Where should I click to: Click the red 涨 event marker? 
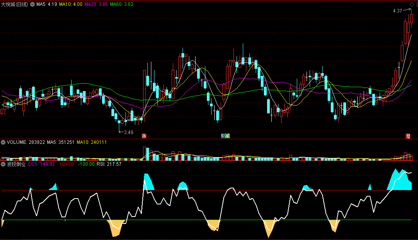click(x=144, y=136)
